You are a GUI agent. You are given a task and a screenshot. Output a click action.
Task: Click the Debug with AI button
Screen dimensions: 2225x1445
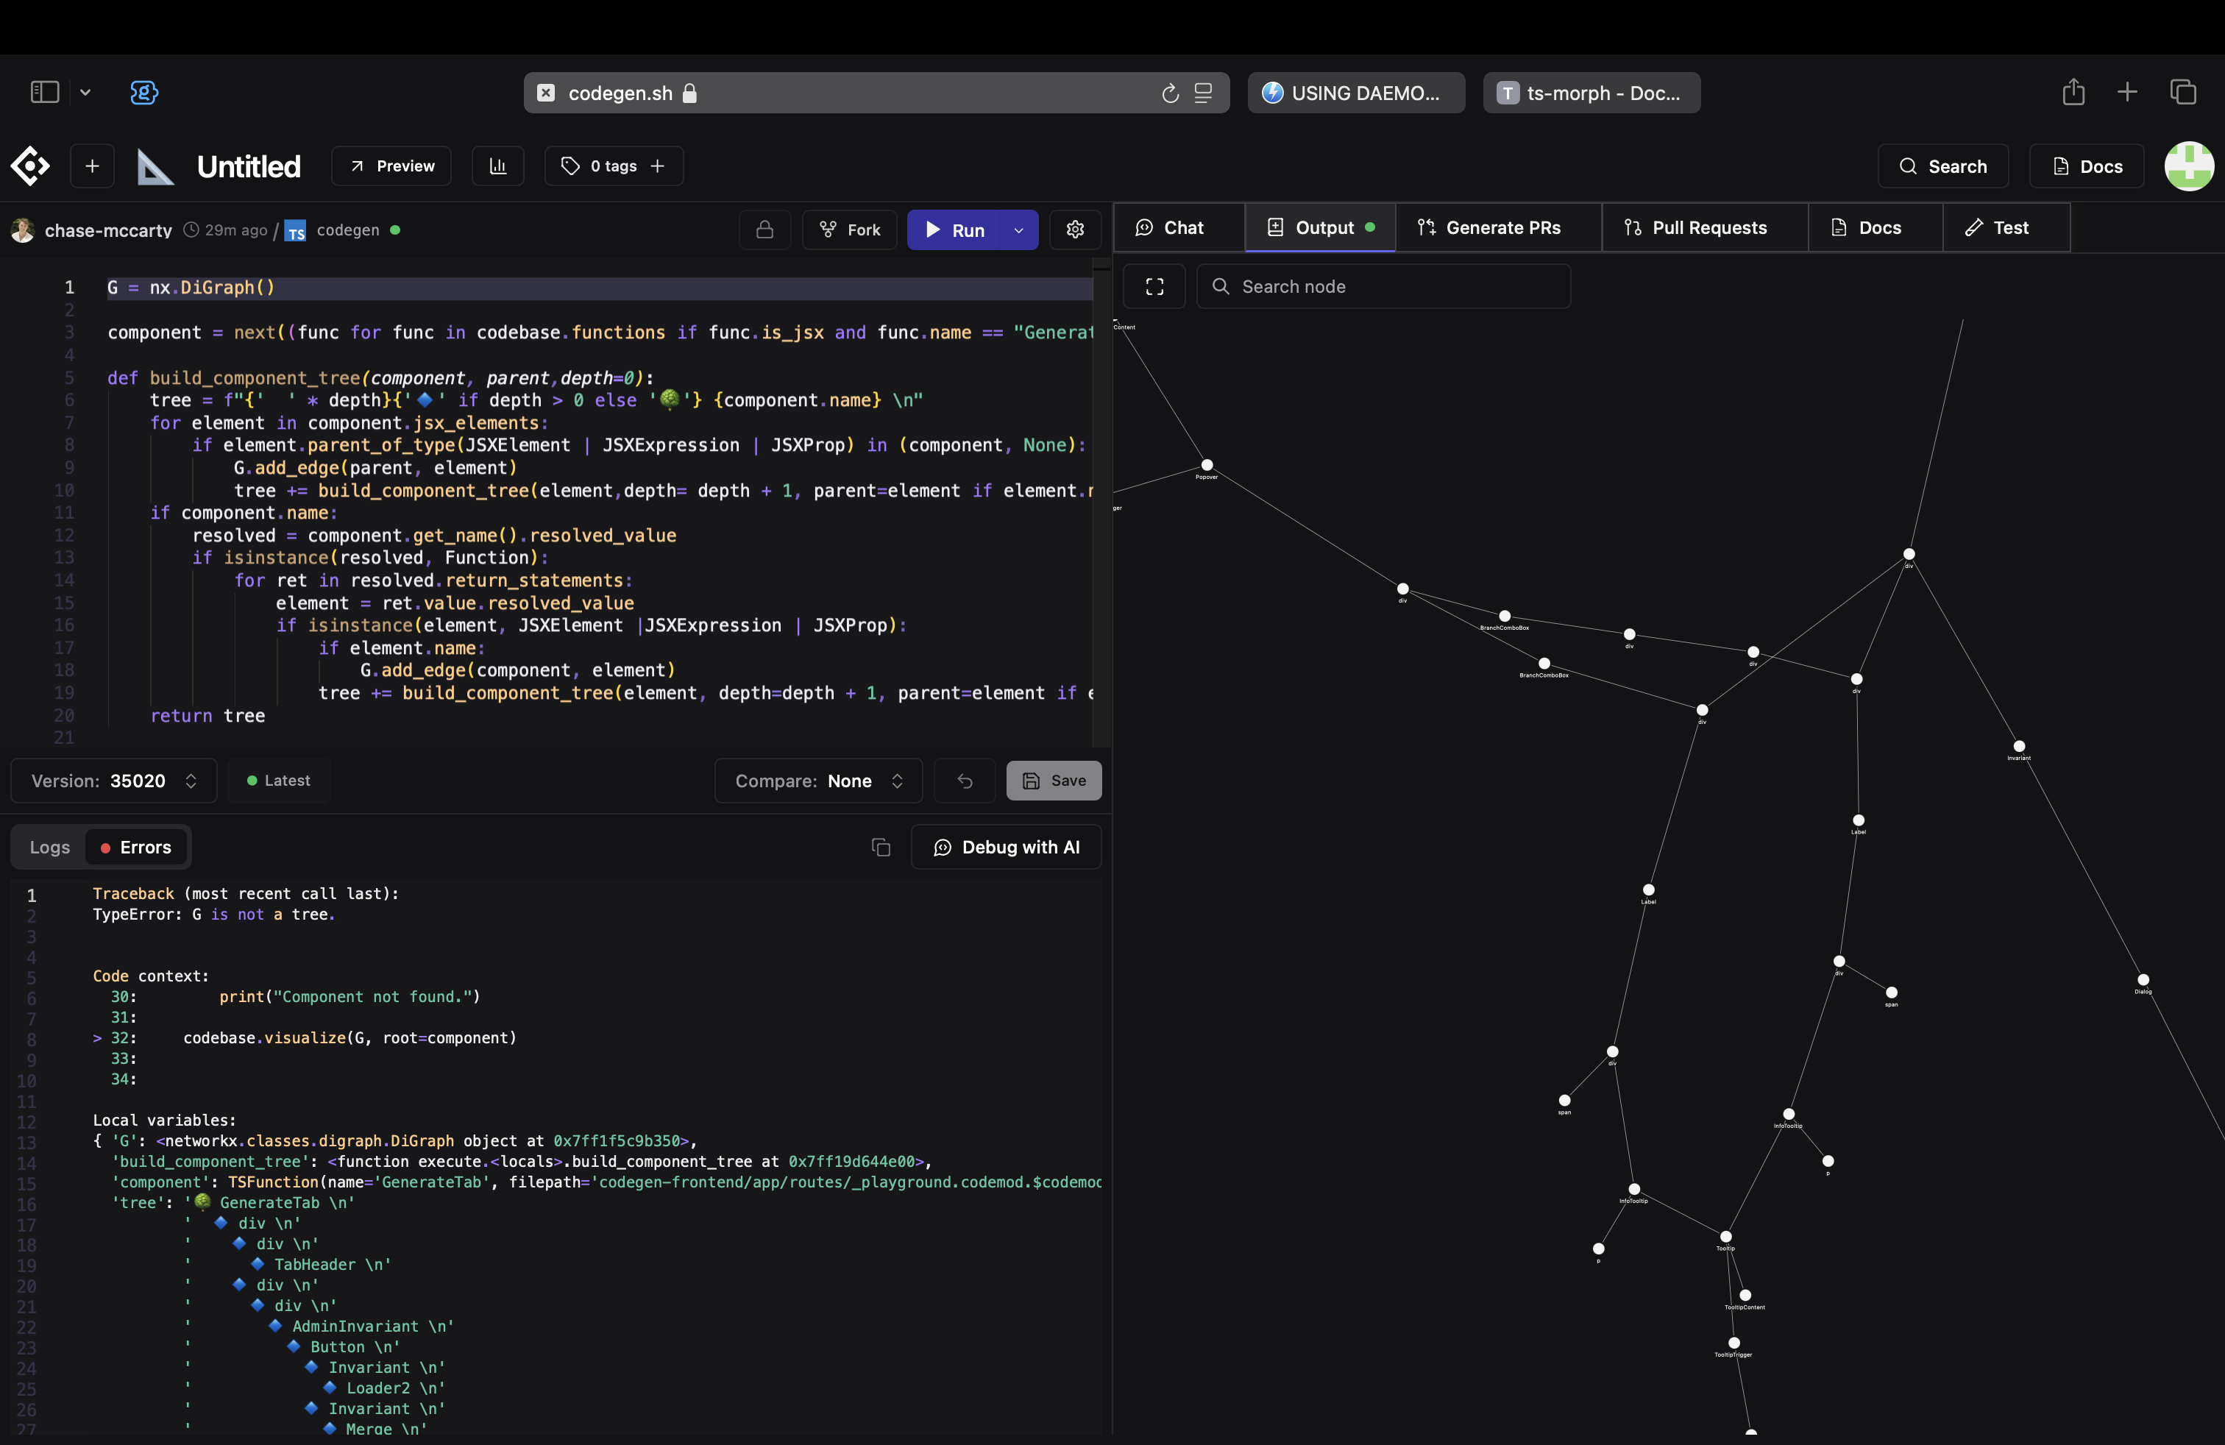point(1007,847)
